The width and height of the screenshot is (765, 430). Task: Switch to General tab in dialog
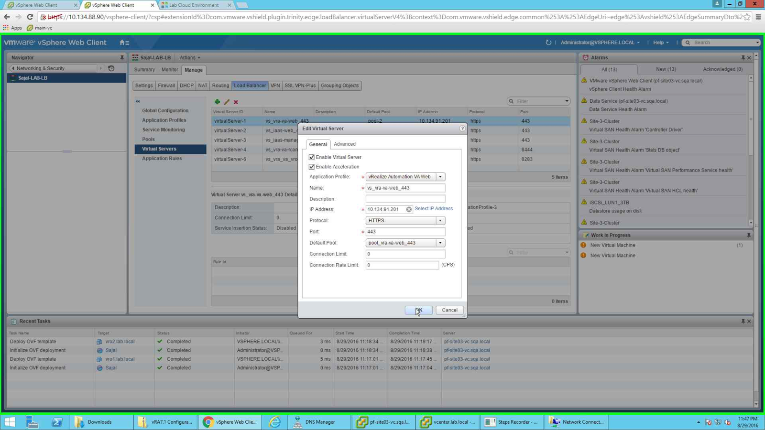coord(318,144)
